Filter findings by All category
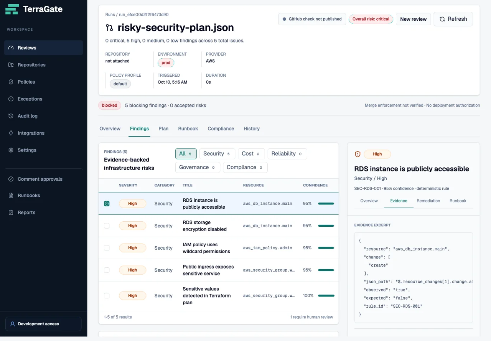Image resolution: width=491 pixels, height=341 pixels. [186, 154]
